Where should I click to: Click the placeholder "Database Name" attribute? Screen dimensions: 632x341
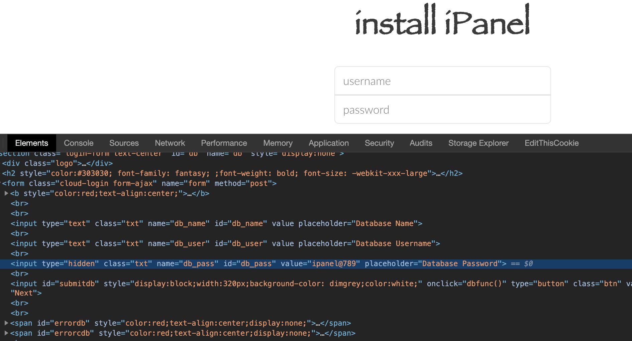[x=358, y=223]
